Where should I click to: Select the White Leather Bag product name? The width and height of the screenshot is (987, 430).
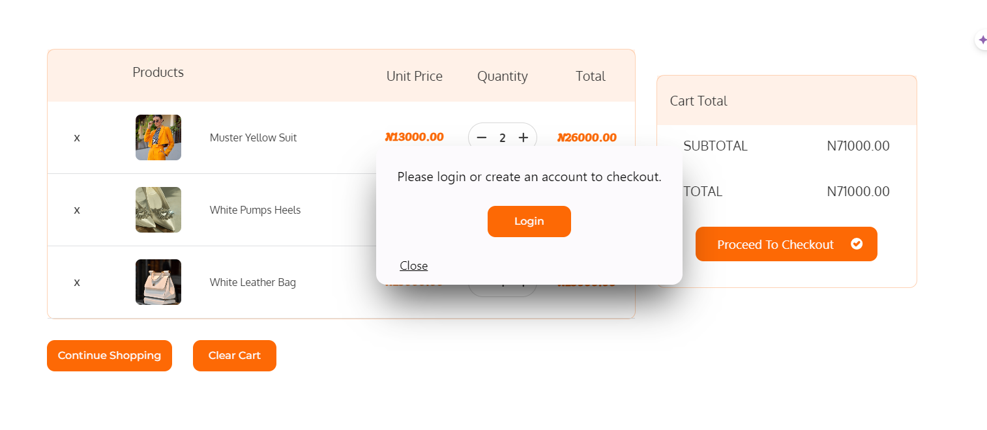click(252, 283)
